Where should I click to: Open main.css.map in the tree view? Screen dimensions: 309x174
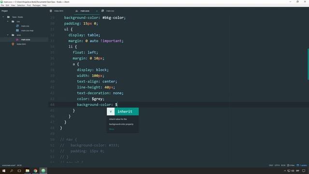(x=27, y=30)
